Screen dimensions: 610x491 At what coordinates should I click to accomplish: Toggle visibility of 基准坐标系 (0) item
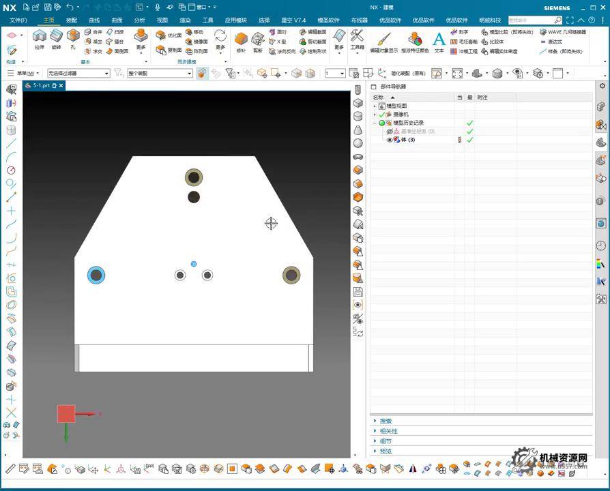pyautogui.click(x=390, y=131)
